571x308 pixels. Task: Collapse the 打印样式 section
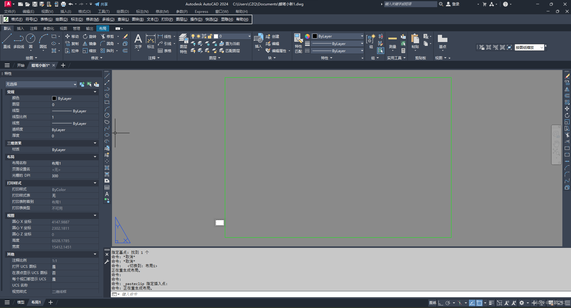pos(95,183)
